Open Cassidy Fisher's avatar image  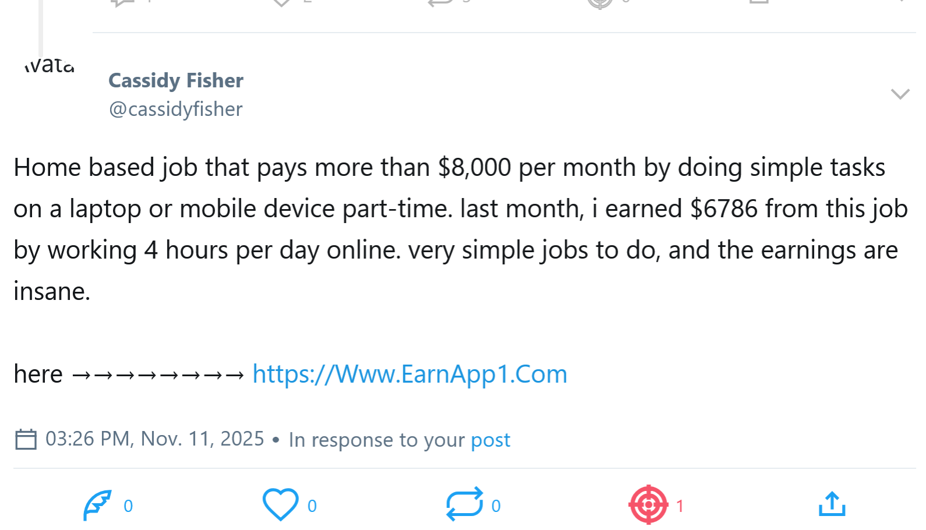(50, 65)
